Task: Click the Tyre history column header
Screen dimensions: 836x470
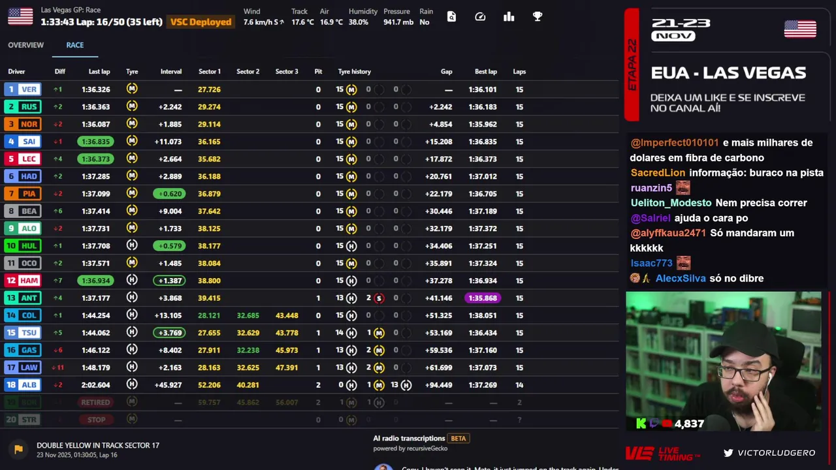Action: pyautogui.click(x=355, y=72)
